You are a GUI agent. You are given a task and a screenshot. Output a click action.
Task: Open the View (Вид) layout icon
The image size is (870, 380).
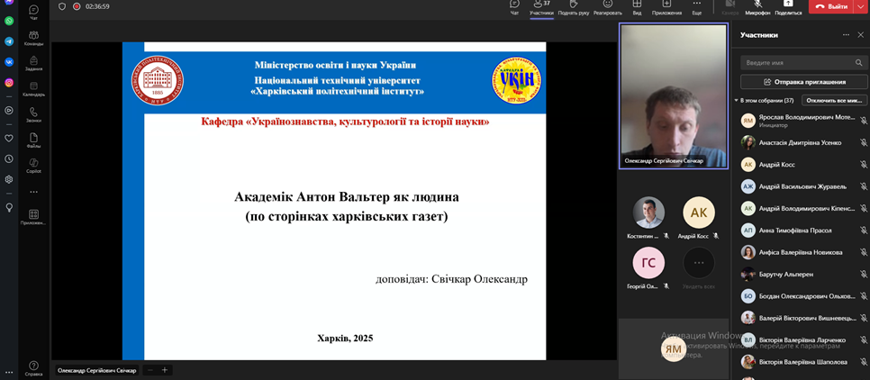(x=637, y=5)
